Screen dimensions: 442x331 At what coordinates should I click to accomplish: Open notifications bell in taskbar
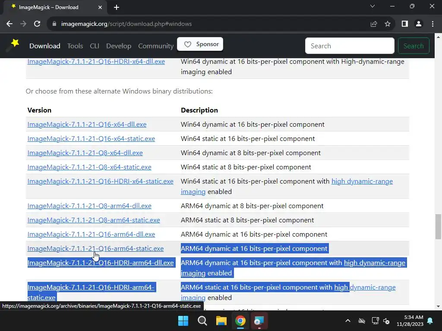[430, 321]
